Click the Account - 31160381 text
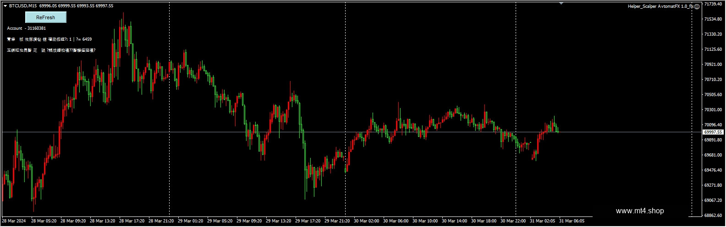The image size is (726, 227). coord(26,28)
